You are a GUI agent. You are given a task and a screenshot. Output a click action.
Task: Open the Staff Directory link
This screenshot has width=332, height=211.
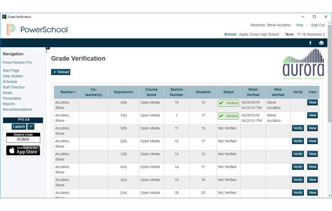[14, 87]
